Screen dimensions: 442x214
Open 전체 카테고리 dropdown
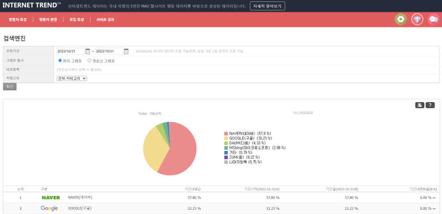click(x=72, y=79)
